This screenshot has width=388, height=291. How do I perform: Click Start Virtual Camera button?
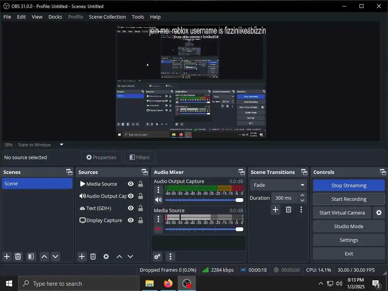(x=342, y=213)
